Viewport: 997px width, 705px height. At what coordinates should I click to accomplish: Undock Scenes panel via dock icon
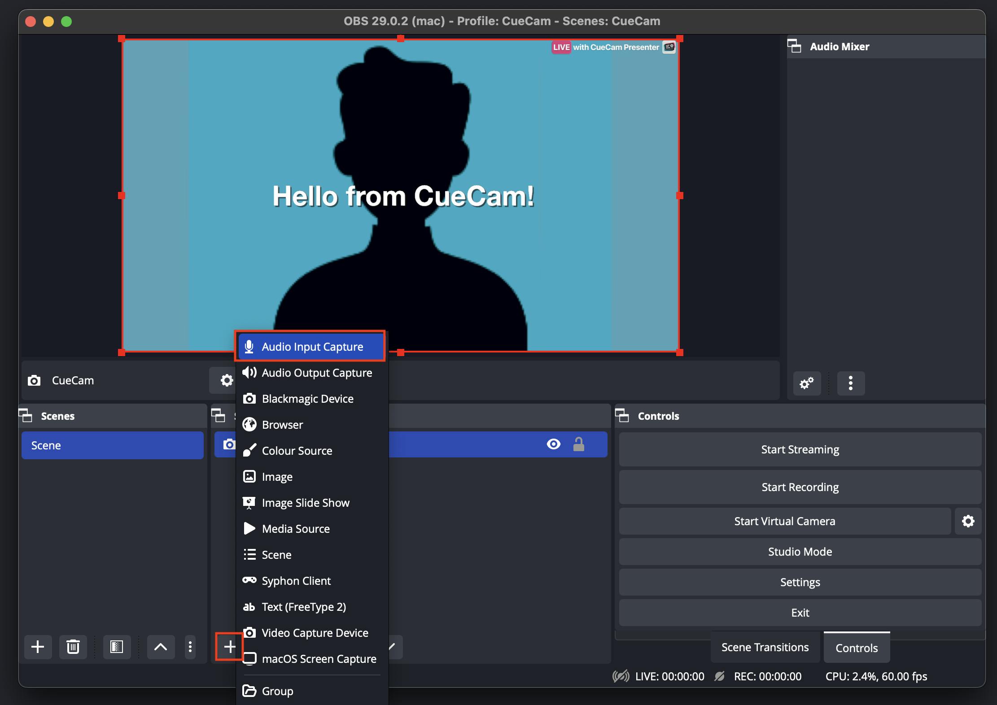[x=26, y=415]
